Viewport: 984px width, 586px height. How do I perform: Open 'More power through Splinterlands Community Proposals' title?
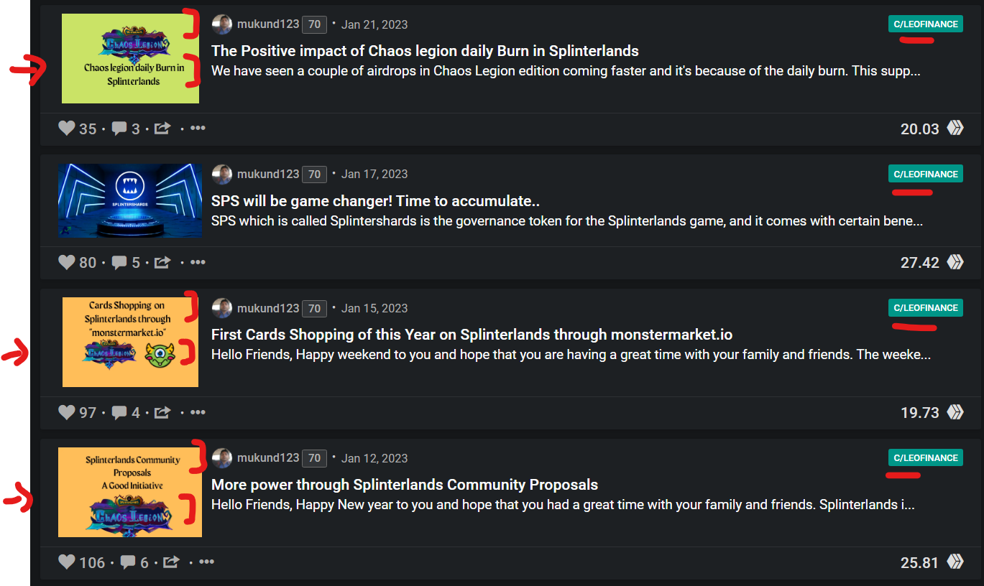[x=405, y=485]
